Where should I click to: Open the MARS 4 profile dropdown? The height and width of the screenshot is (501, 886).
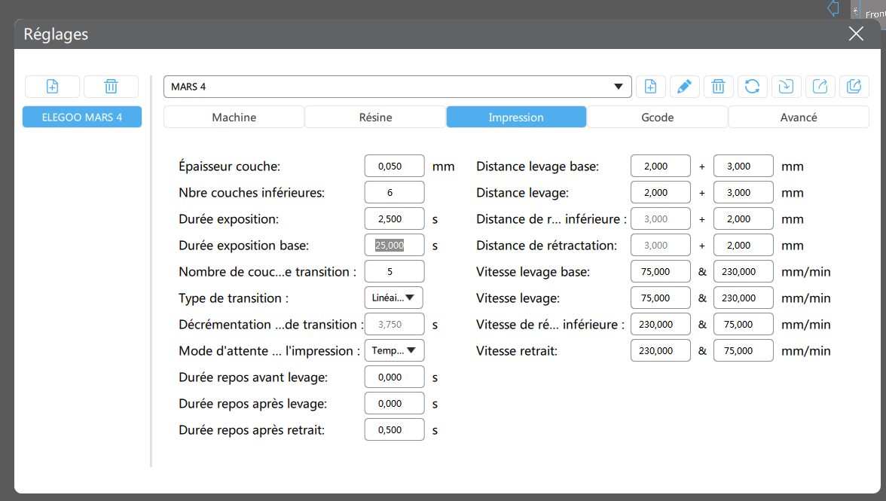click(x=397, y=87)
